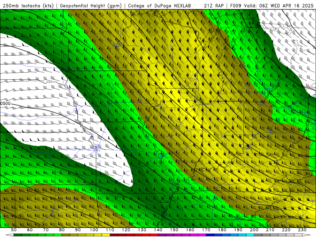Click the dark red swatch under 110
Image resolution: width=316 pixels, height=237 pixels.
(114, 235)
